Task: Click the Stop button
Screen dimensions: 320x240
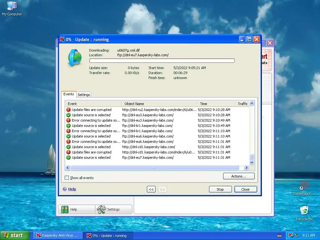Action: coord(220,189)
